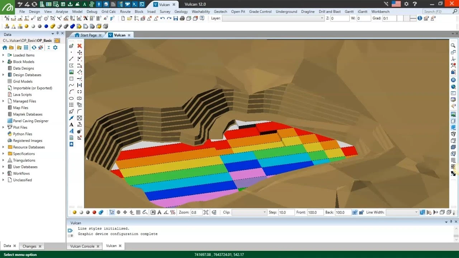Open the settings gear in Data panel
This screenshot has width=459, height=258.
tap(55, 48)
